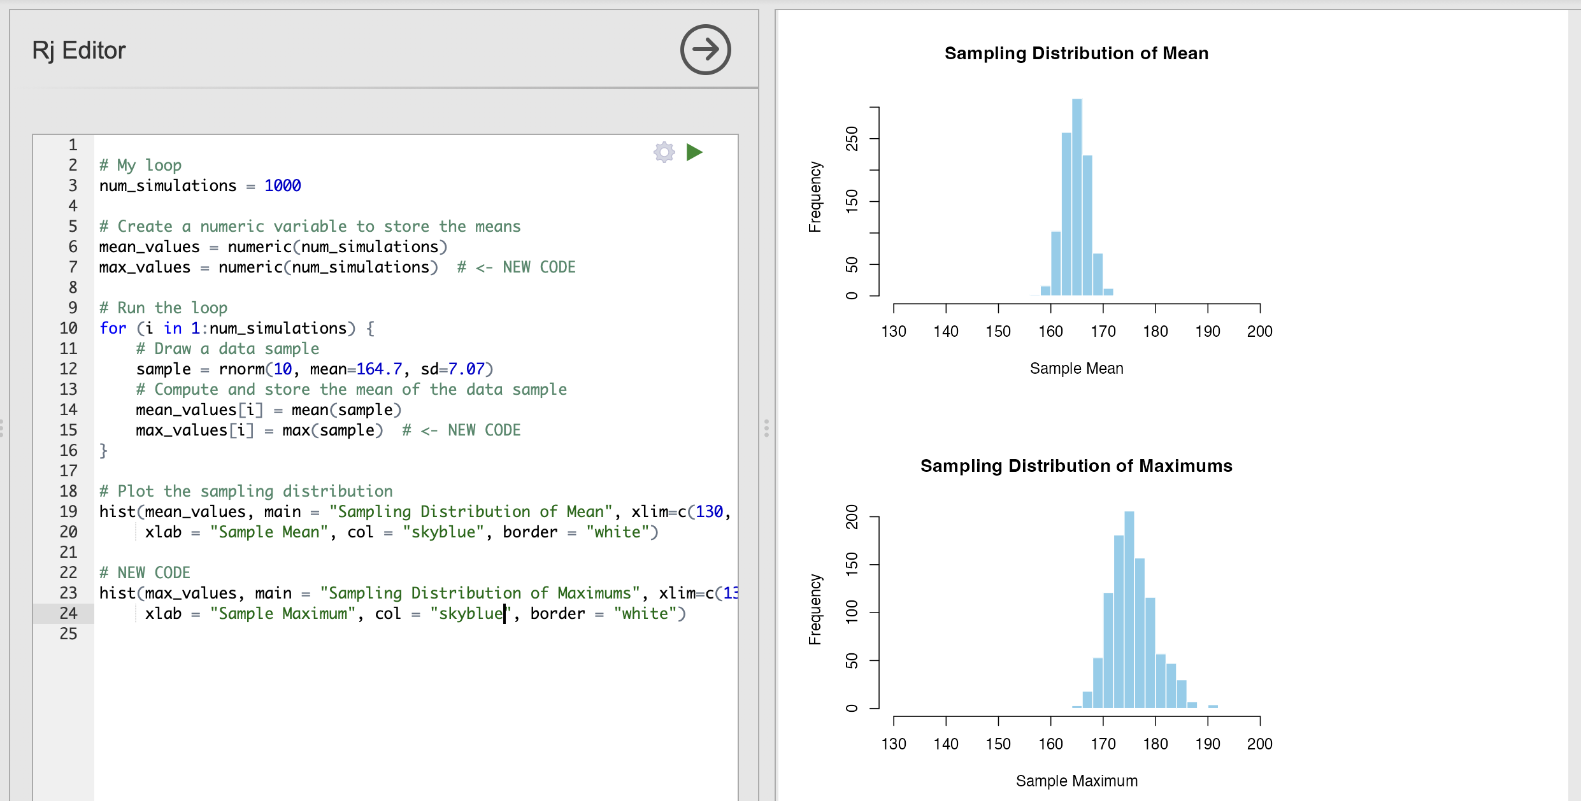Click the Rj Editor title text
1581x801 pixels.
point(79,50)
